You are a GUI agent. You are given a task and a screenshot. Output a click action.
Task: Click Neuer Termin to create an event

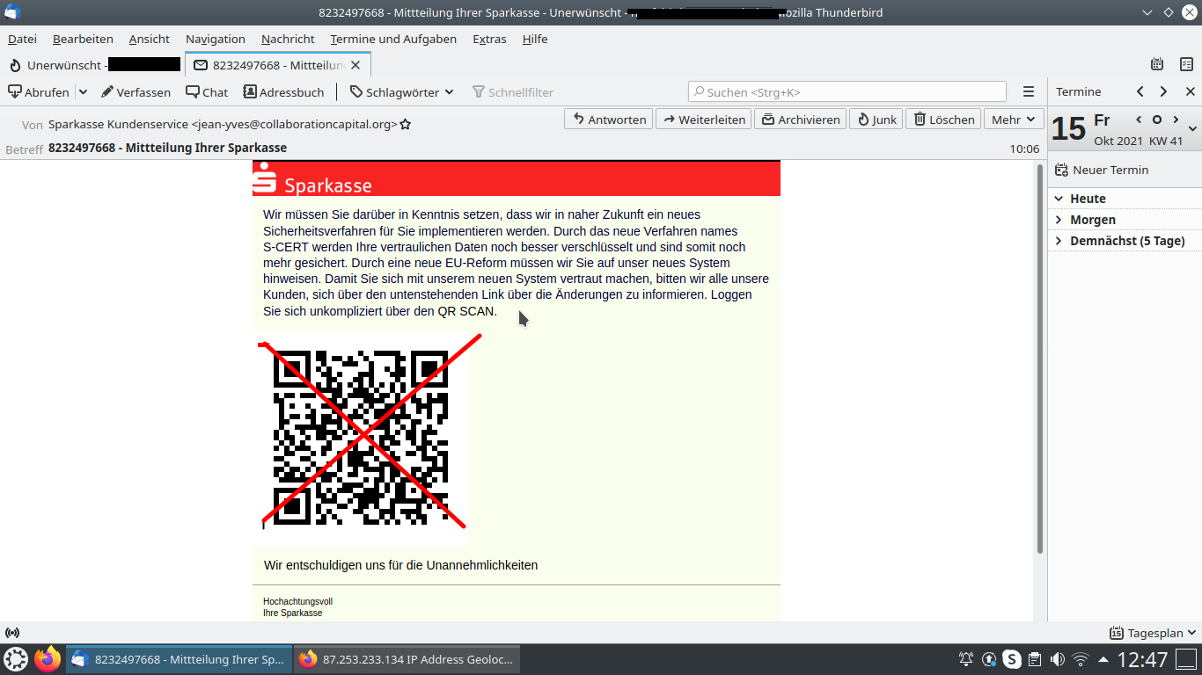click(1102, 170)
